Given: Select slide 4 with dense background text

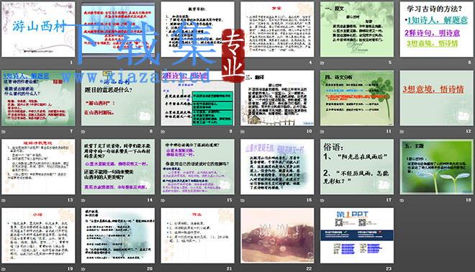Looking at the screenshot, I should click(x=277, y=30).
